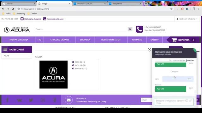Viewport: 202px width, 113px height.
Task: Switch to the Основной шаблон tab
Action: tap(90, 4)
